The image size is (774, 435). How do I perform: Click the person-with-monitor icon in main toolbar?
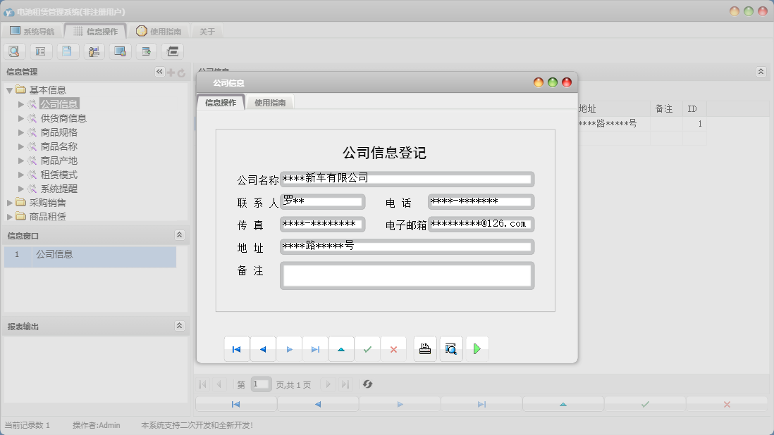pyautogui.click(x=94, y=51)
